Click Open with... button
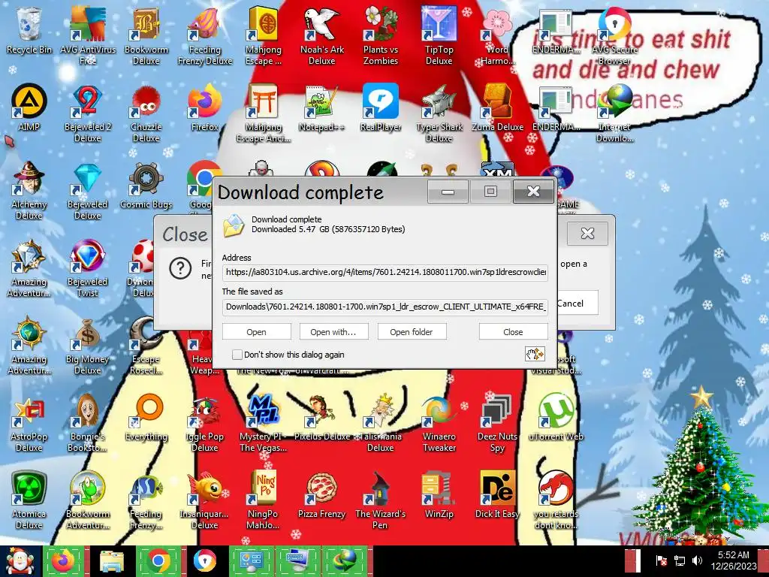The height and width of the screenshot is (577, 769). [x=333, y=331]
